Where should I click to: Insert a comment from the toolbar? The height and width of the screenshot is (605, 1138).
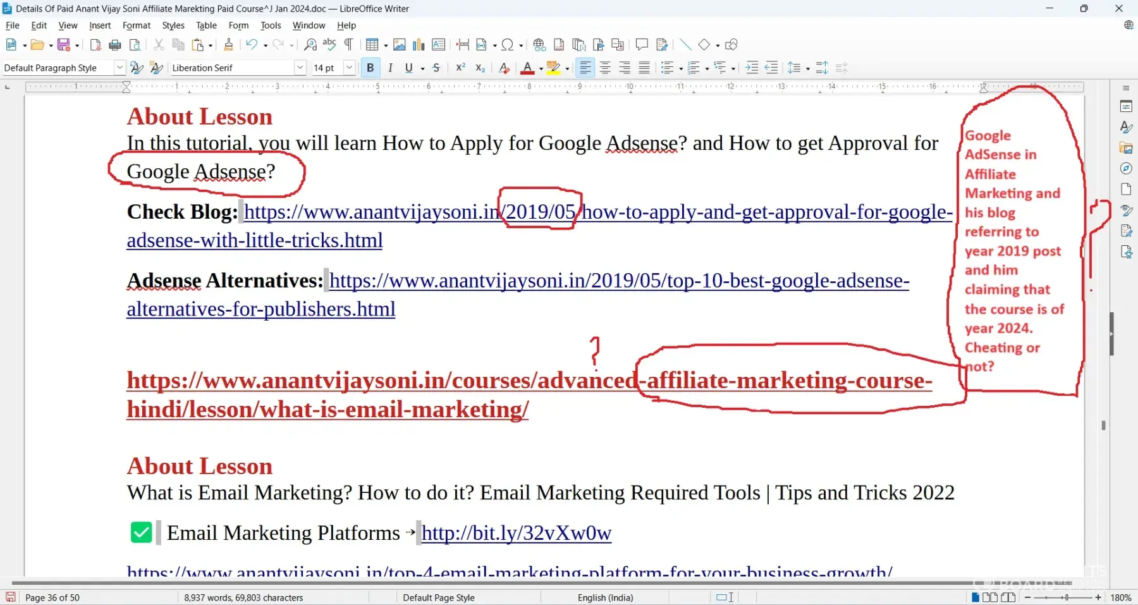pos(642,45)
